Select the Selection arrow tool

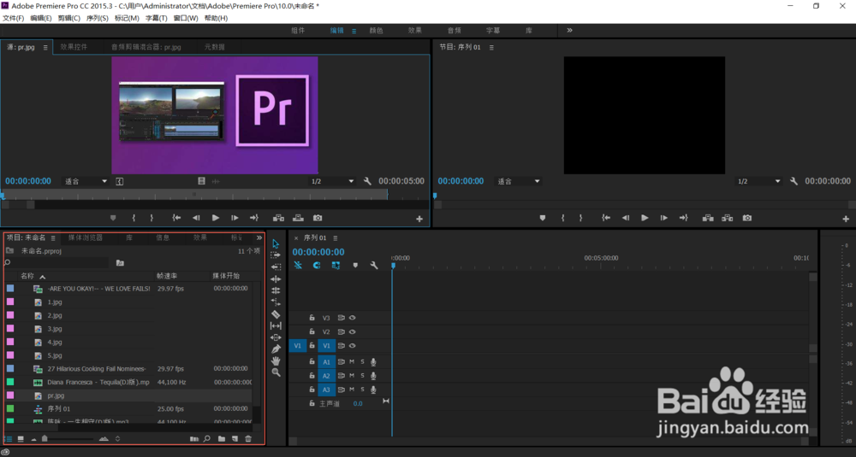click(x=276, y=244)
